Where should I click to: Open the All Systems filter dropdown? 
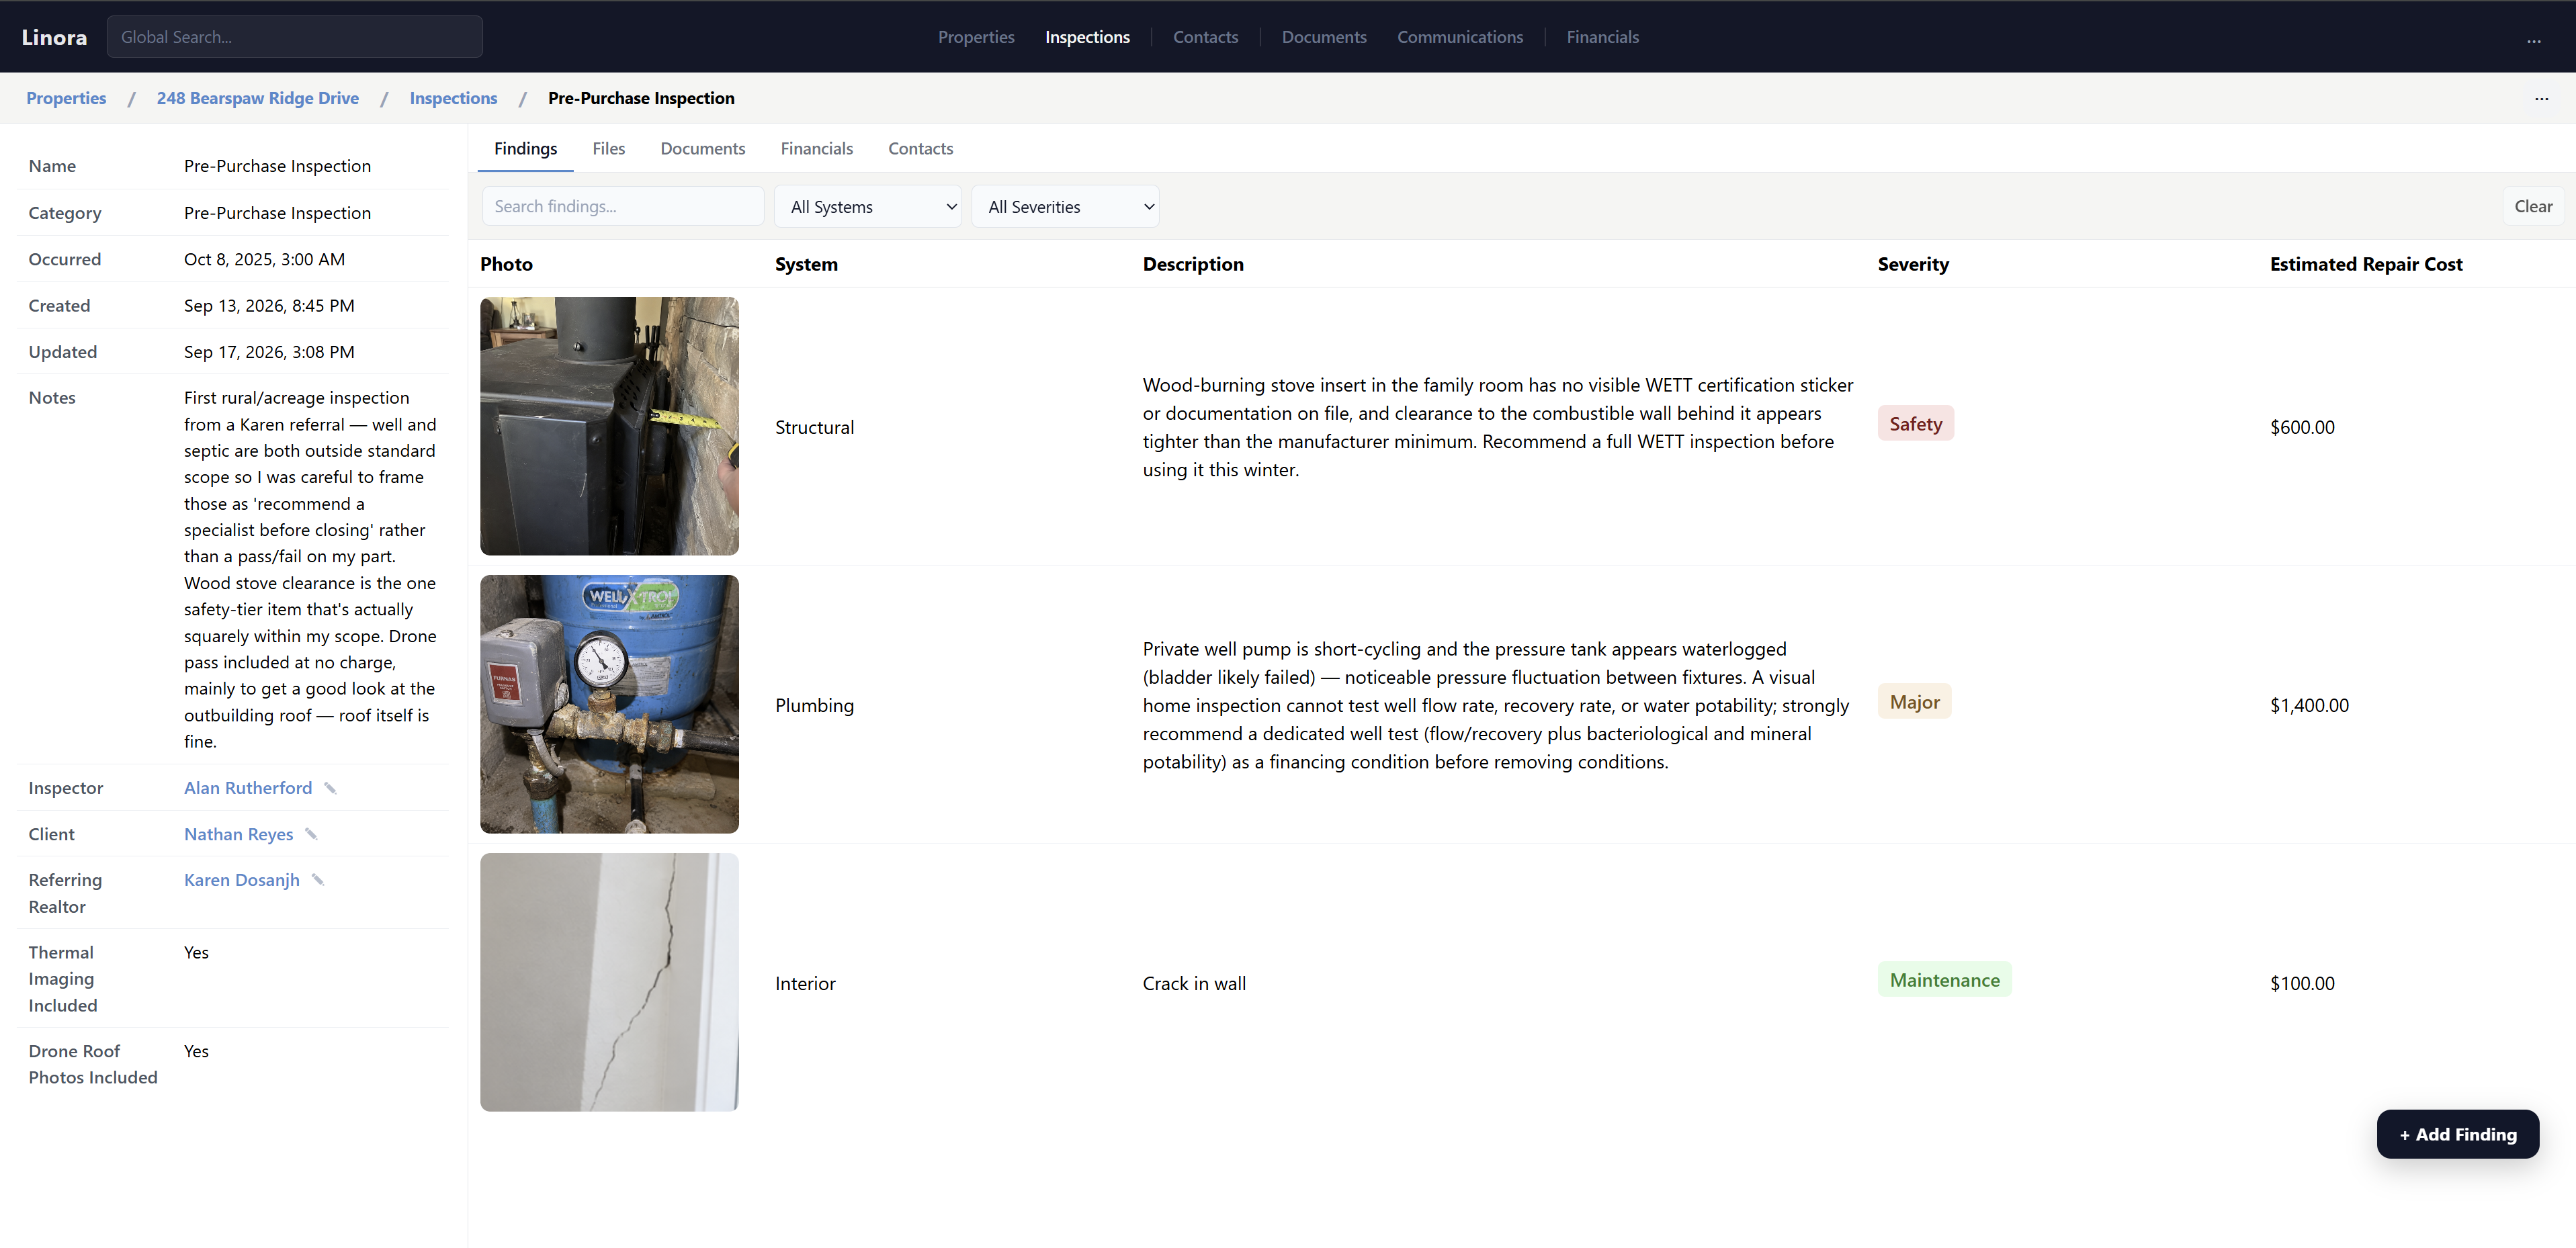[867, 207]
